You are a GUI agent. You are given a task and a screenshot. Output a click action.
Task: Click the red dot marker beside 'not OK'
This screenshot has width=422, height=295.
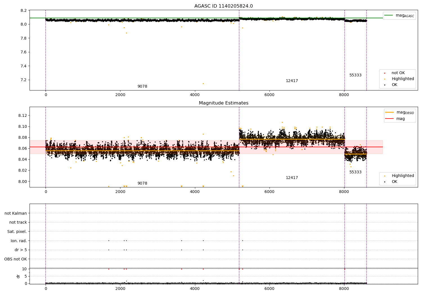tap(385, 73)
